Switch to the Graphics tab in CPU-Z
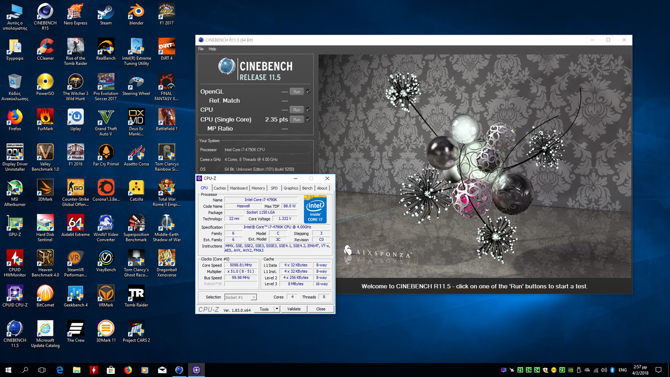 (291, 188)
